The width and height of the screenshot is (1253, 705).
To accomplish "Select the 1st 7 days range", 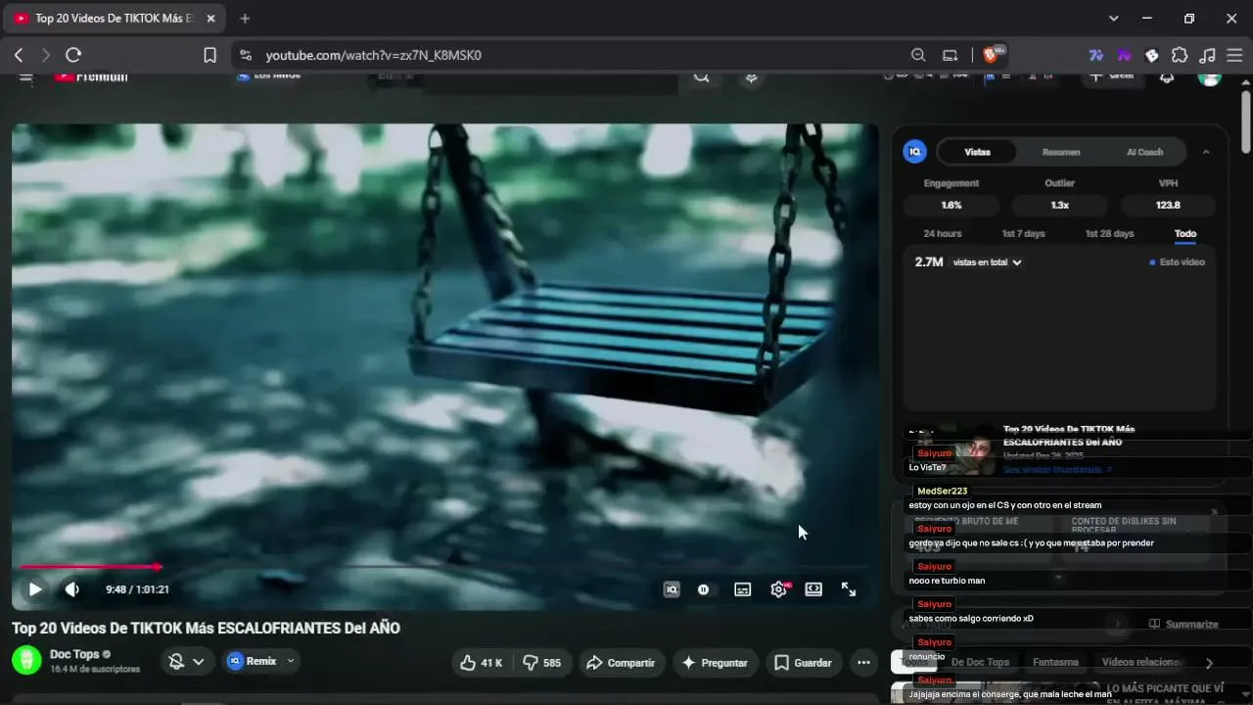I will [1023, 234].
